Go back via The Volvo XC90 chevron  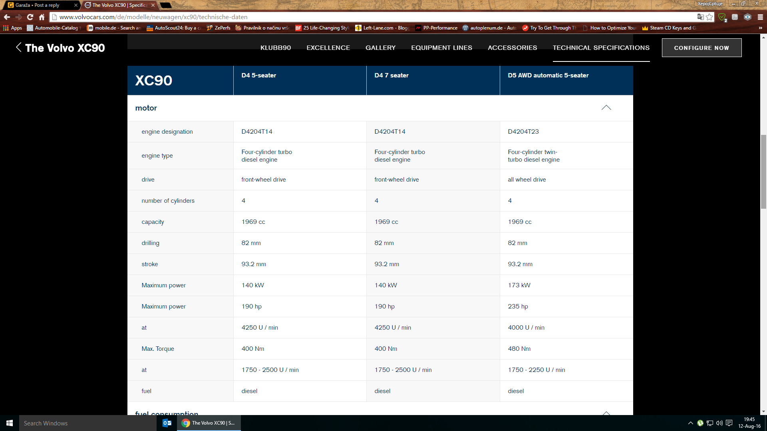(18, 47)
